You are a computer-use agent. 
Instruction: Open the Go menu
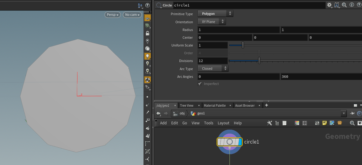(x=185, y=123)
